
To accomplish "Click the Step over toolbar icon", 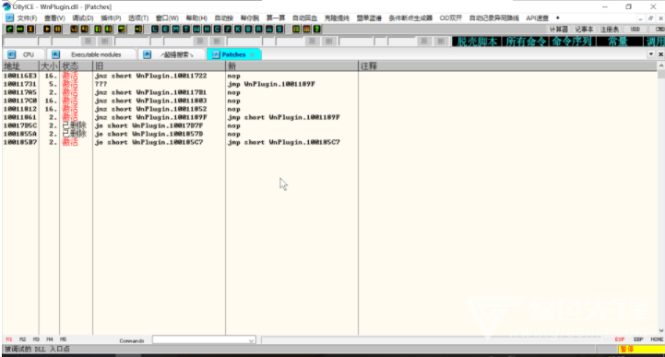I will point(85,30).
